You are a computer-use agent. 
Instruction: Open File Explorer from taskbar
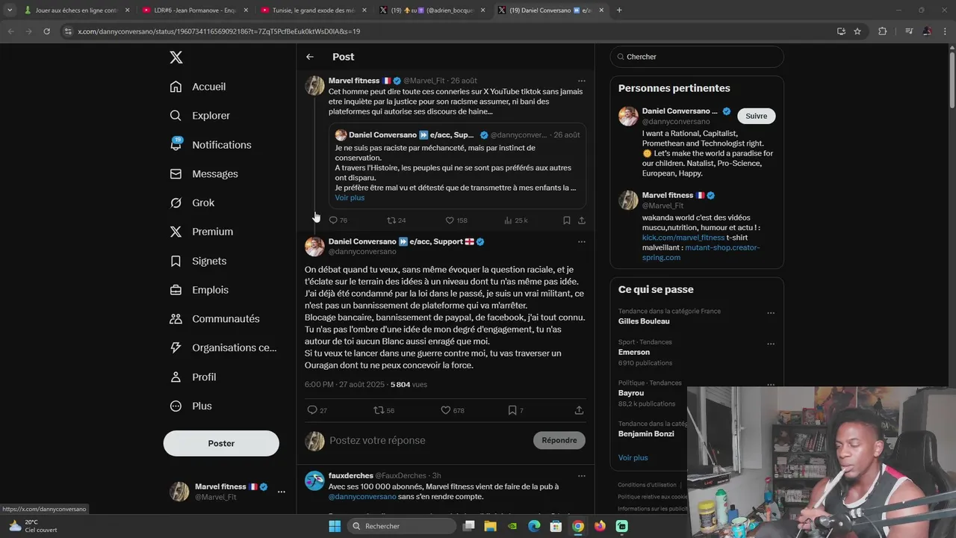pyautogui.click(x=491, y=526)
